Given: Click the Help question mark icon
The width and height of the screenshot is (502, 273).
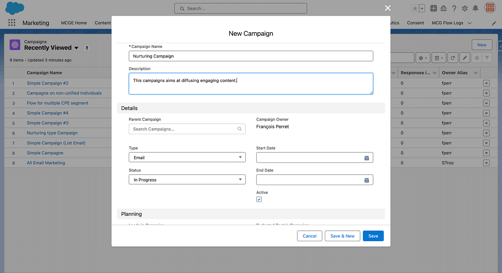Looking at the screenshot, I should [454, 8].
